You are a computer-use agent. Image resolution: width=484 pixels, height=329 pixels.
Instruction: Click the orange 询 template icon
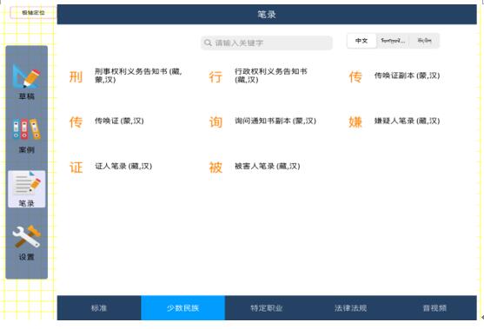coord(215,122)
